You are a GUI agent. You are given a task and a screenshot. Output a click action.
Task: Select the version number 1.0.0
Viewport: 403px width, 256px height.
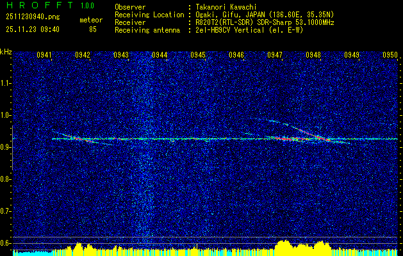(87, 6)
